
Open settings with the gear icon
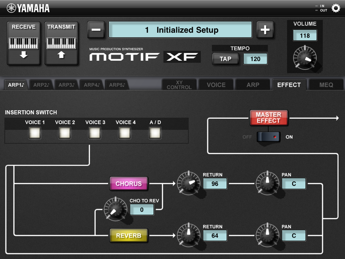pyautogui.click(x=336, y=8)
